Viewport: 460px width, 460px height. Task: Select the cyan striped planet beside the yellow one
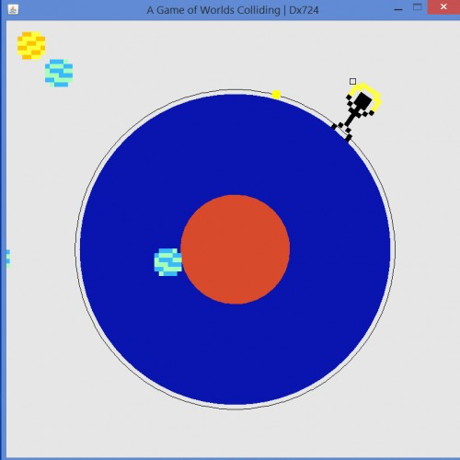tap(59, 73)
